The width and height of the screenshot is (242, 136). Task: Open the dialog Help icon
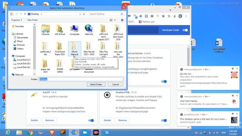[122, 20]
